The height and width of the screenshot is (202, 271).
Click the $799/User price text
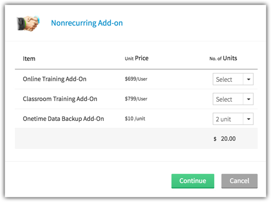pos(136,98)
